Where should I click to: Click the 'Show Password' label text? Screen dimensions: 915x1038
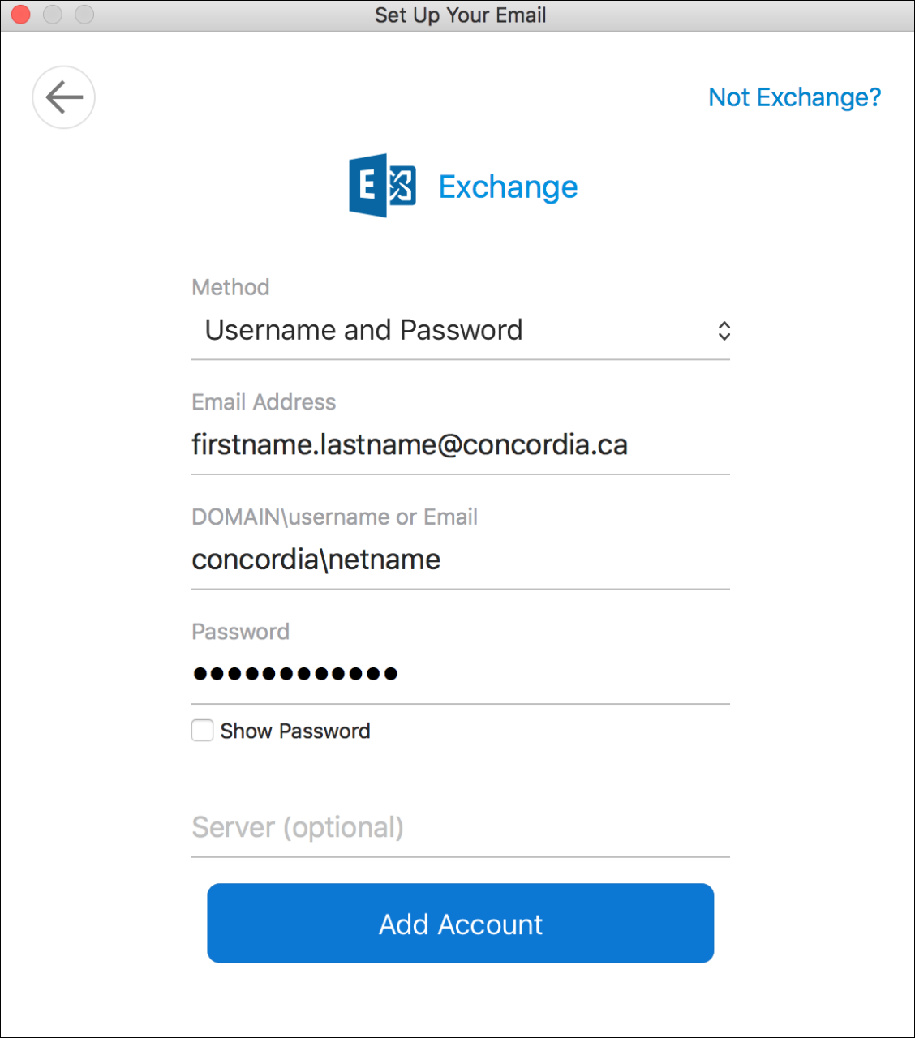point(295,731)
